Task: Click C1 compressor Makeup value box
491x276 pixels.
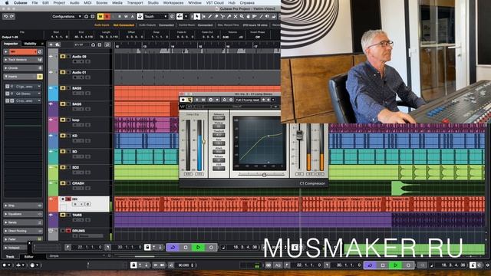Action: 219,127
